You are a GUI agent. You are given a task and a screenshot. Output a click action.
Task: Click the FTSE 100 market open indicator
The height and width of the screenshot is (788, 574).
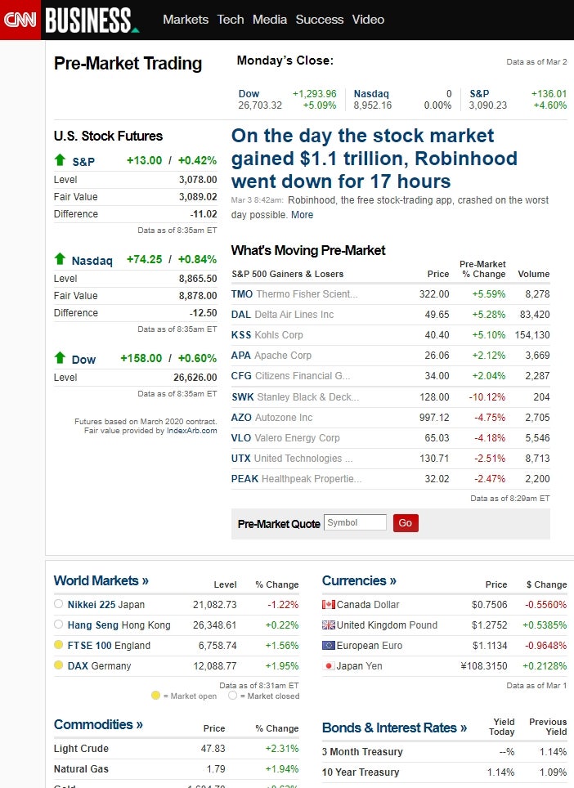pyautogui.click(x=58, y=645)
